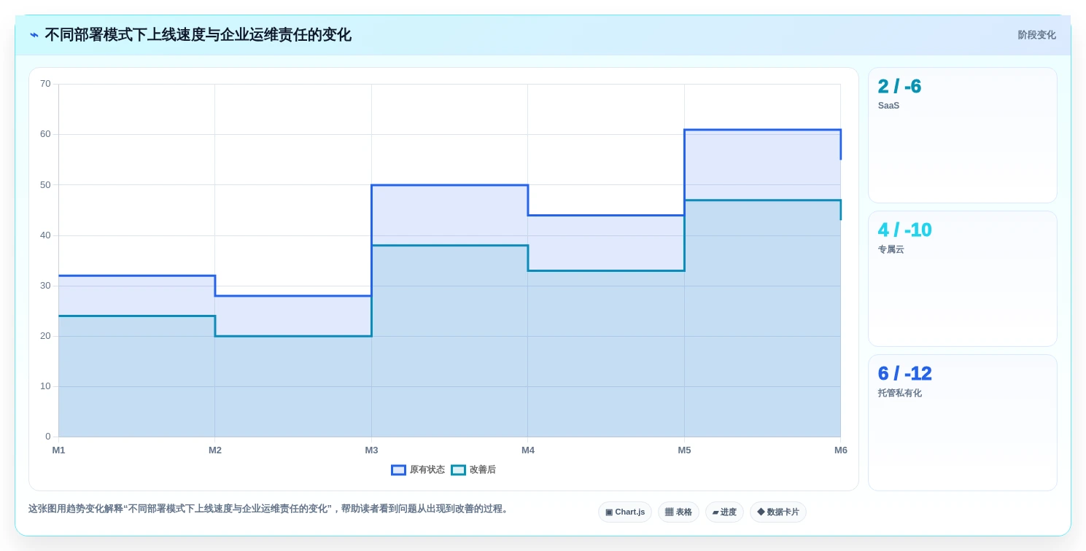Select the 表格 tag button

point(678,512)
